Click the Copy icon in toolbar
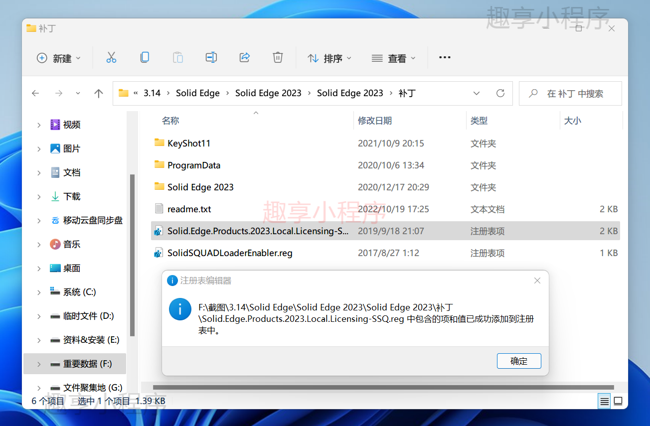This screenshot has height=426, width=650. click(x=145, y=58)
